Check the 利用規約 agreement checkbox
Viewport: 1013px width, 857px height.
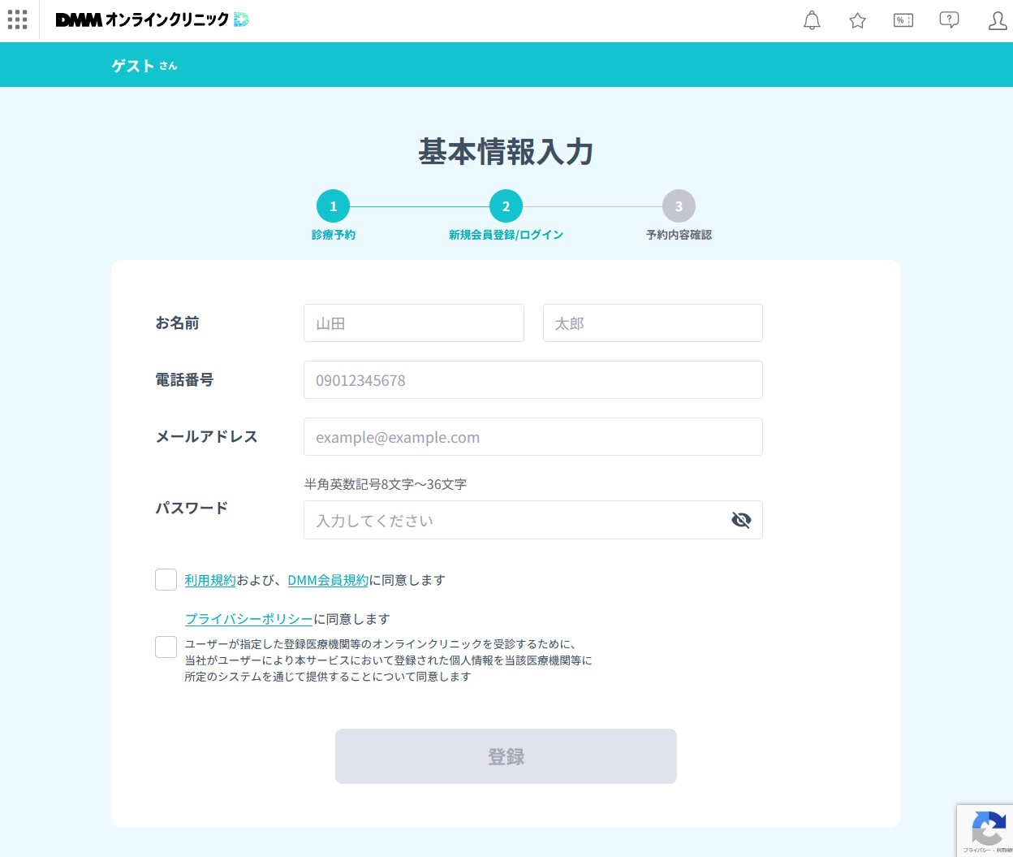click(166, 579)
